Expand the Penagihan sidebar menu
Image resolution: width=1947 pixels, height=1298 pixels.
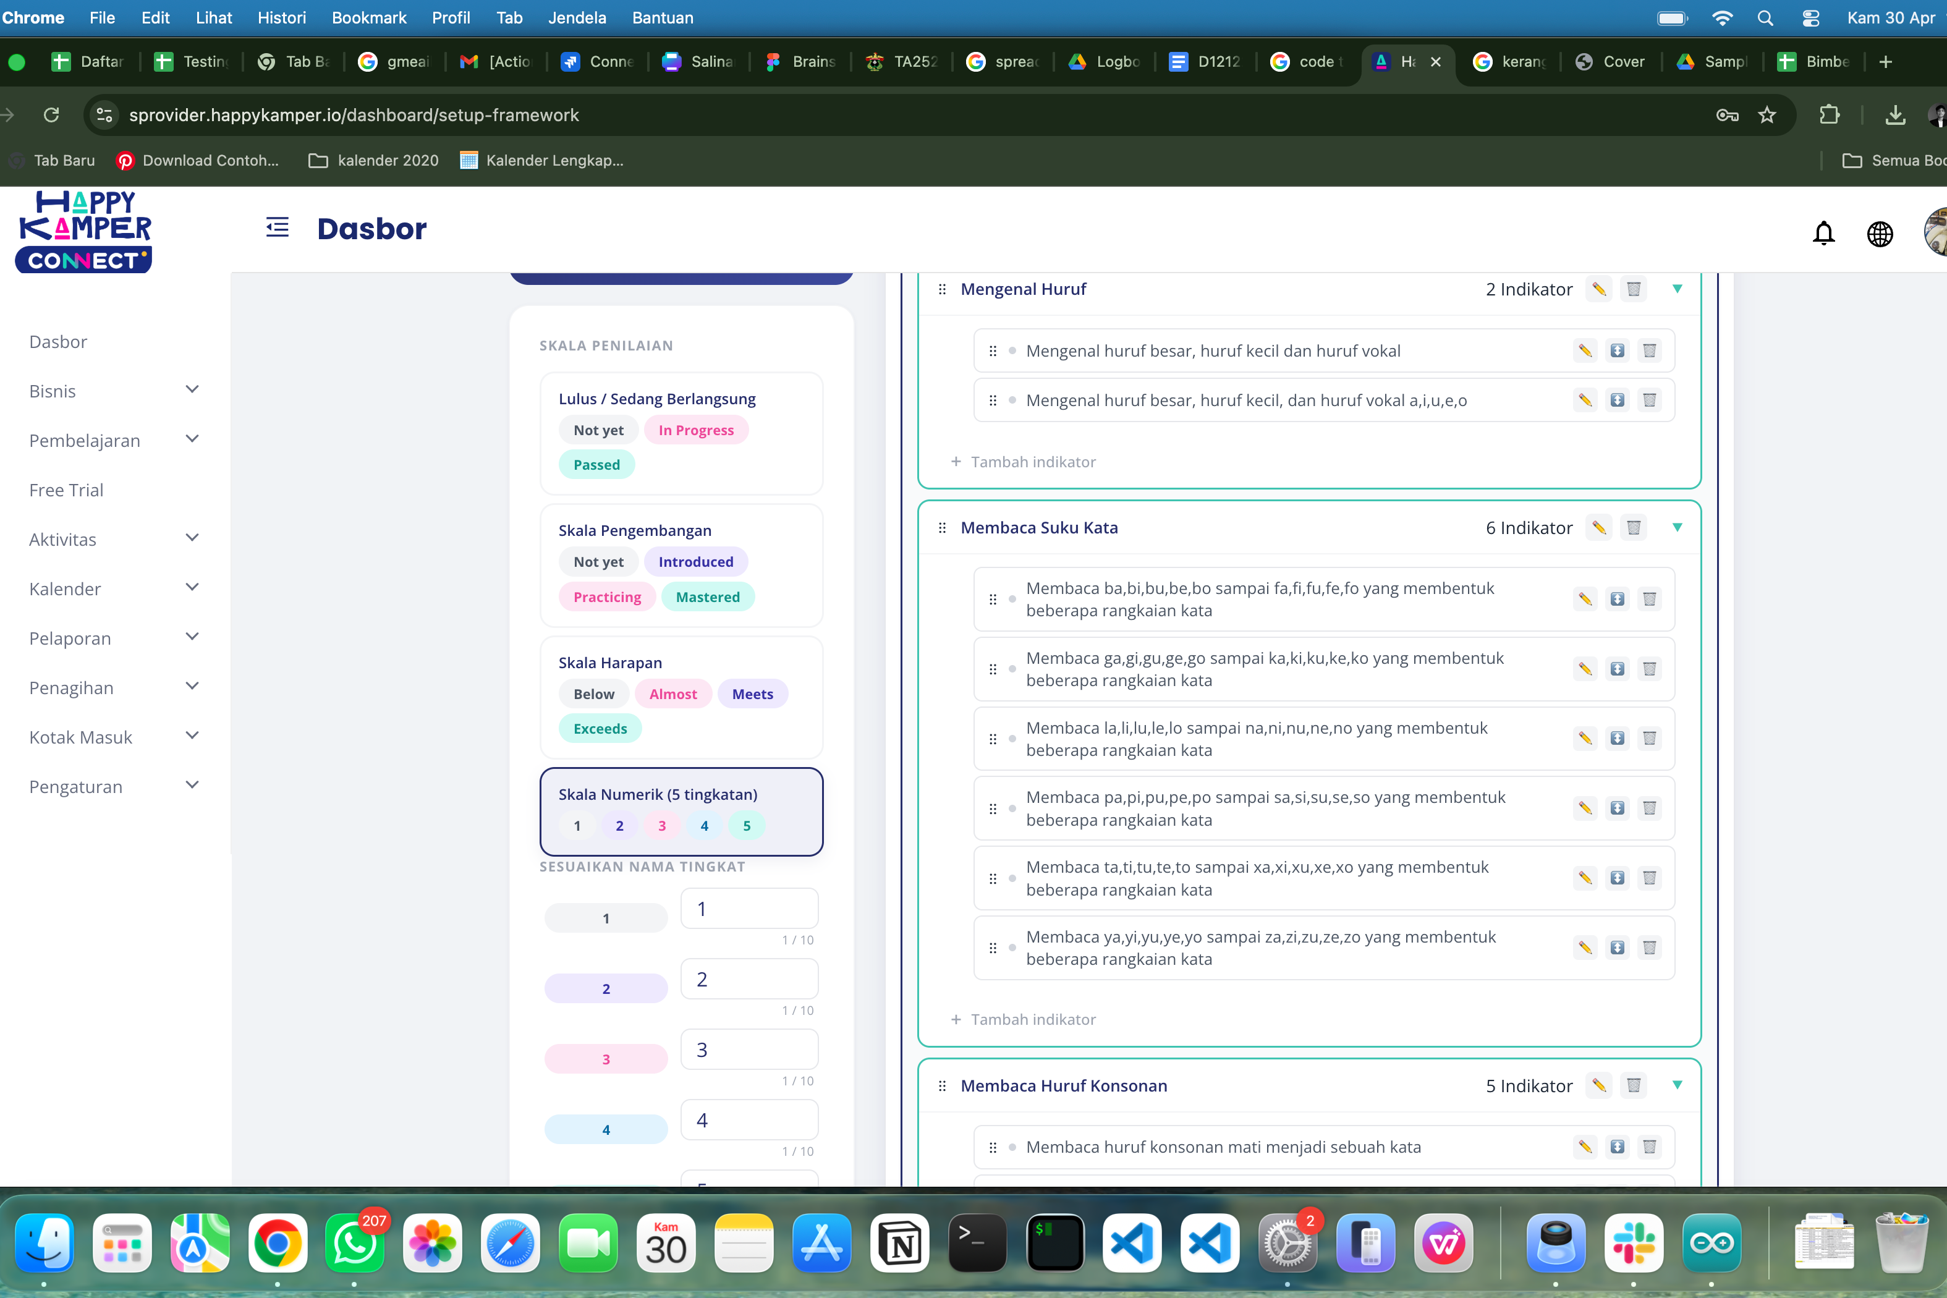tap(192, 686)
